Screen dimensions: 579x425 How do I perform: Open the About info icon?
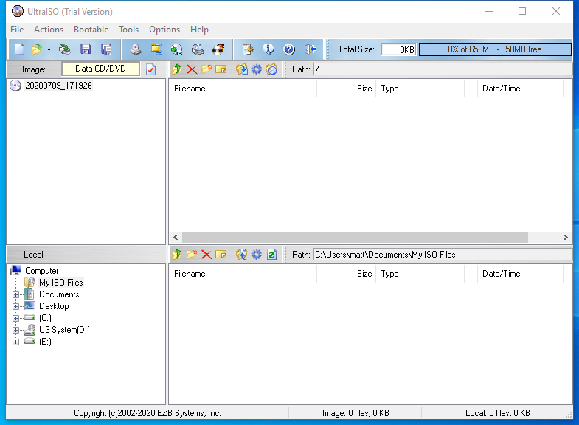268,49
